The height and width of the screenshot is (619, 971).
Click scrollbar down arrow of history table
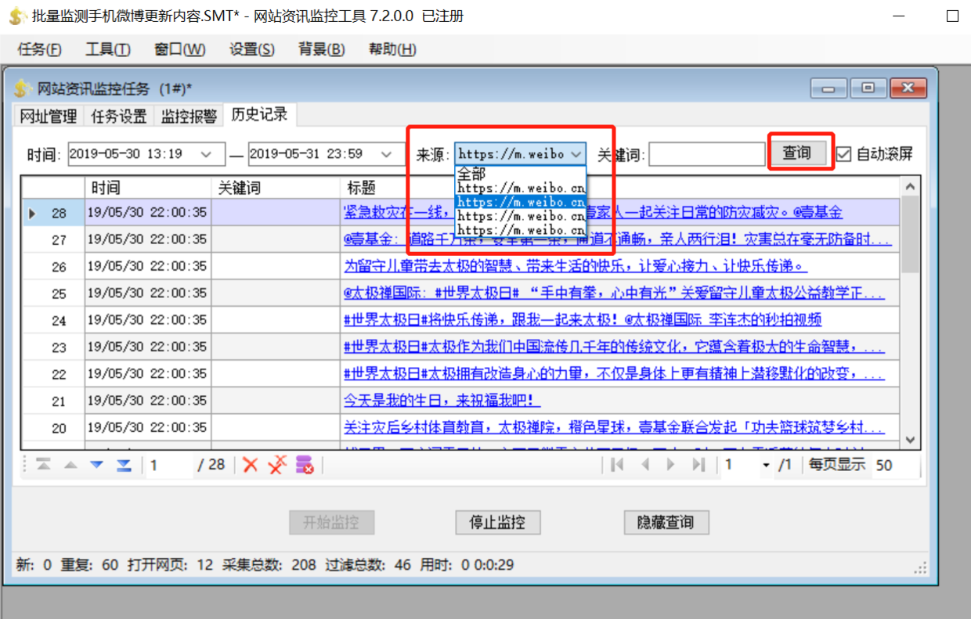(x=910, y=440)
